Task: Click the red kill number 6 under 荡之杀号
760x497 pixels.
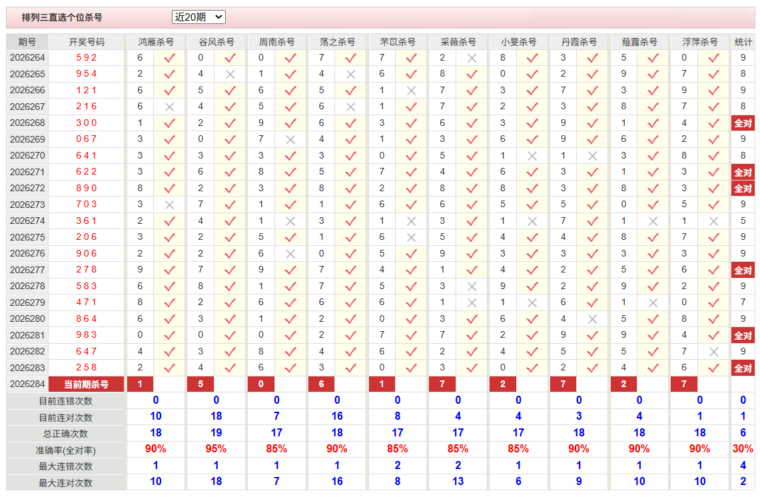Action: (x=321, y=384)
